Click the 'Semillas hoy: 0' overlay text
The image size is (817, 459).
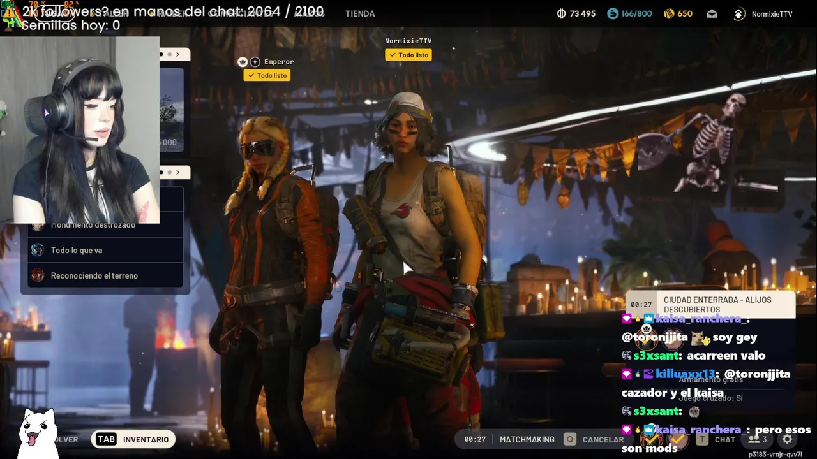point(70,25)
